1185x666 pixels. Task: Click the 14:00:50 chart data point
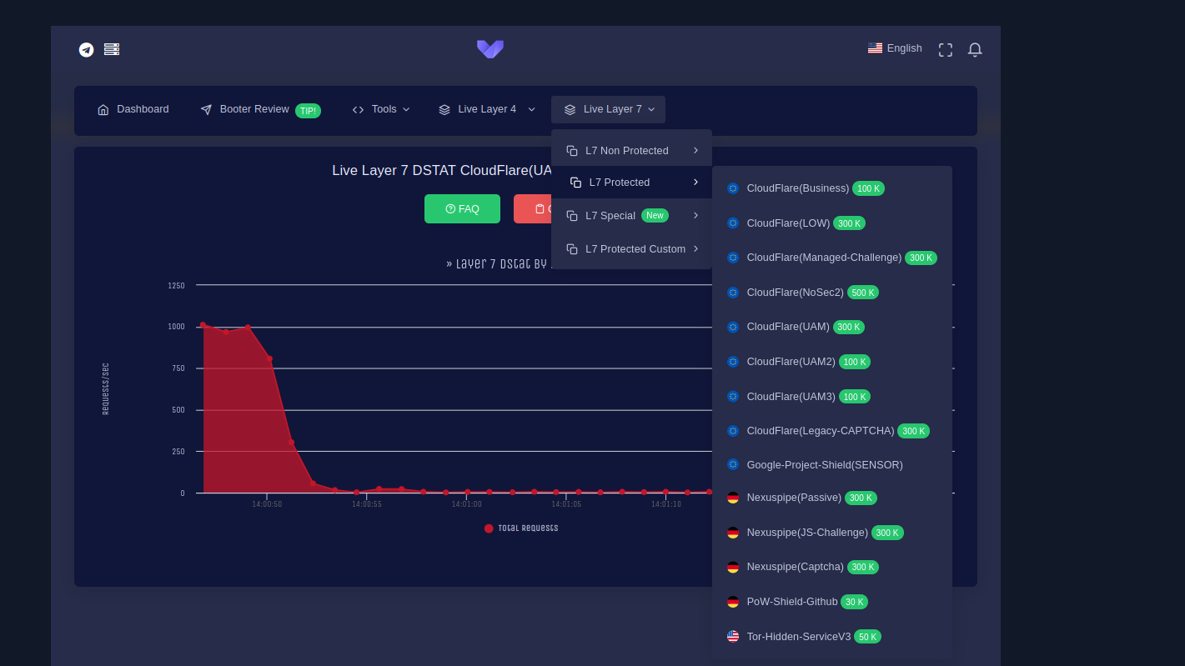tap(269, 358)
